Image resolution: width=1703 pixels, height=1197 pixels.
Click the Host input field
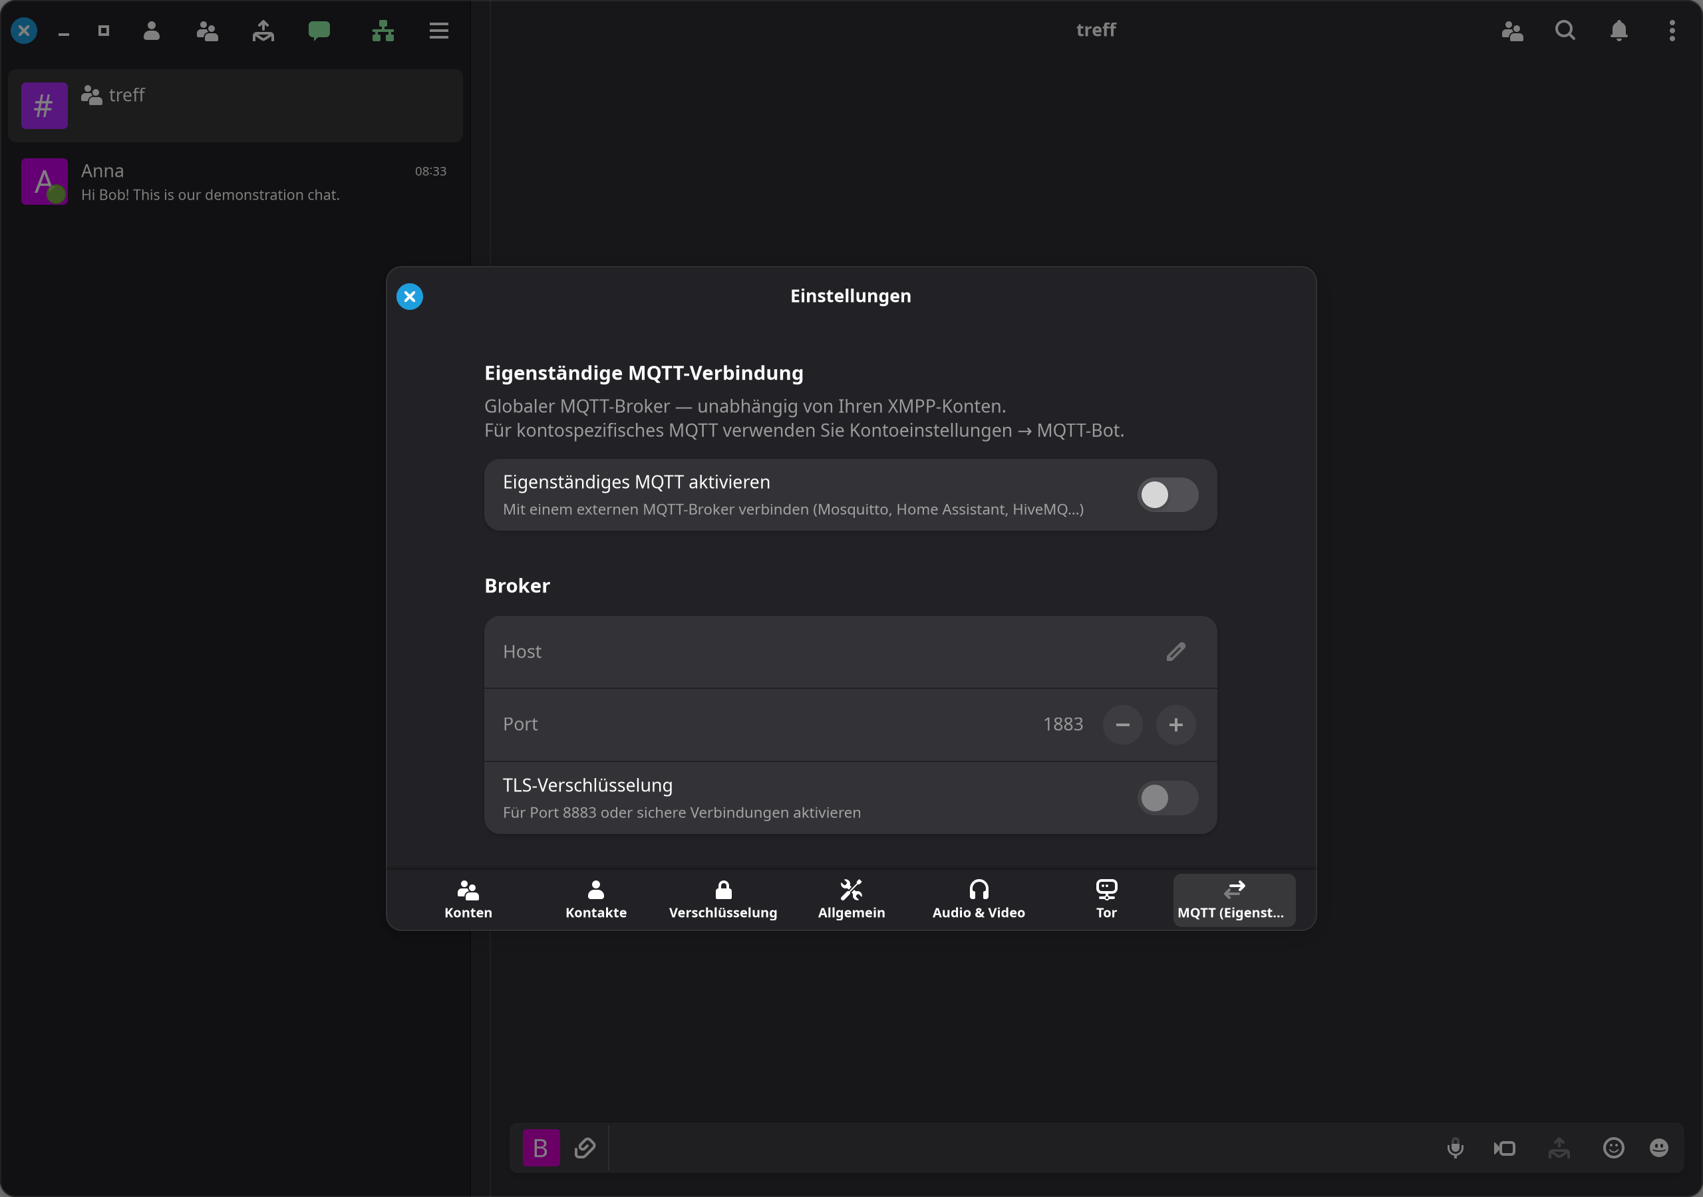coord(850,652)
